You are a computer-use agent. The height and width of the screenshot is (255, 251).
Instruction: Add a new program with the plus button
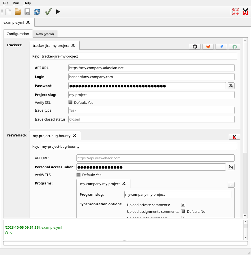pyautogui.click(x=231, y=184)
